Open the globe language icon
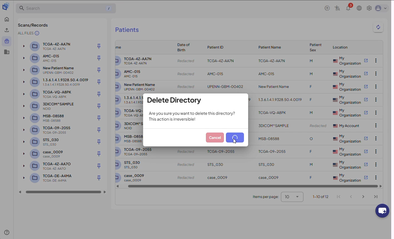Screen dimensions: 394x239 coord(359,8)
